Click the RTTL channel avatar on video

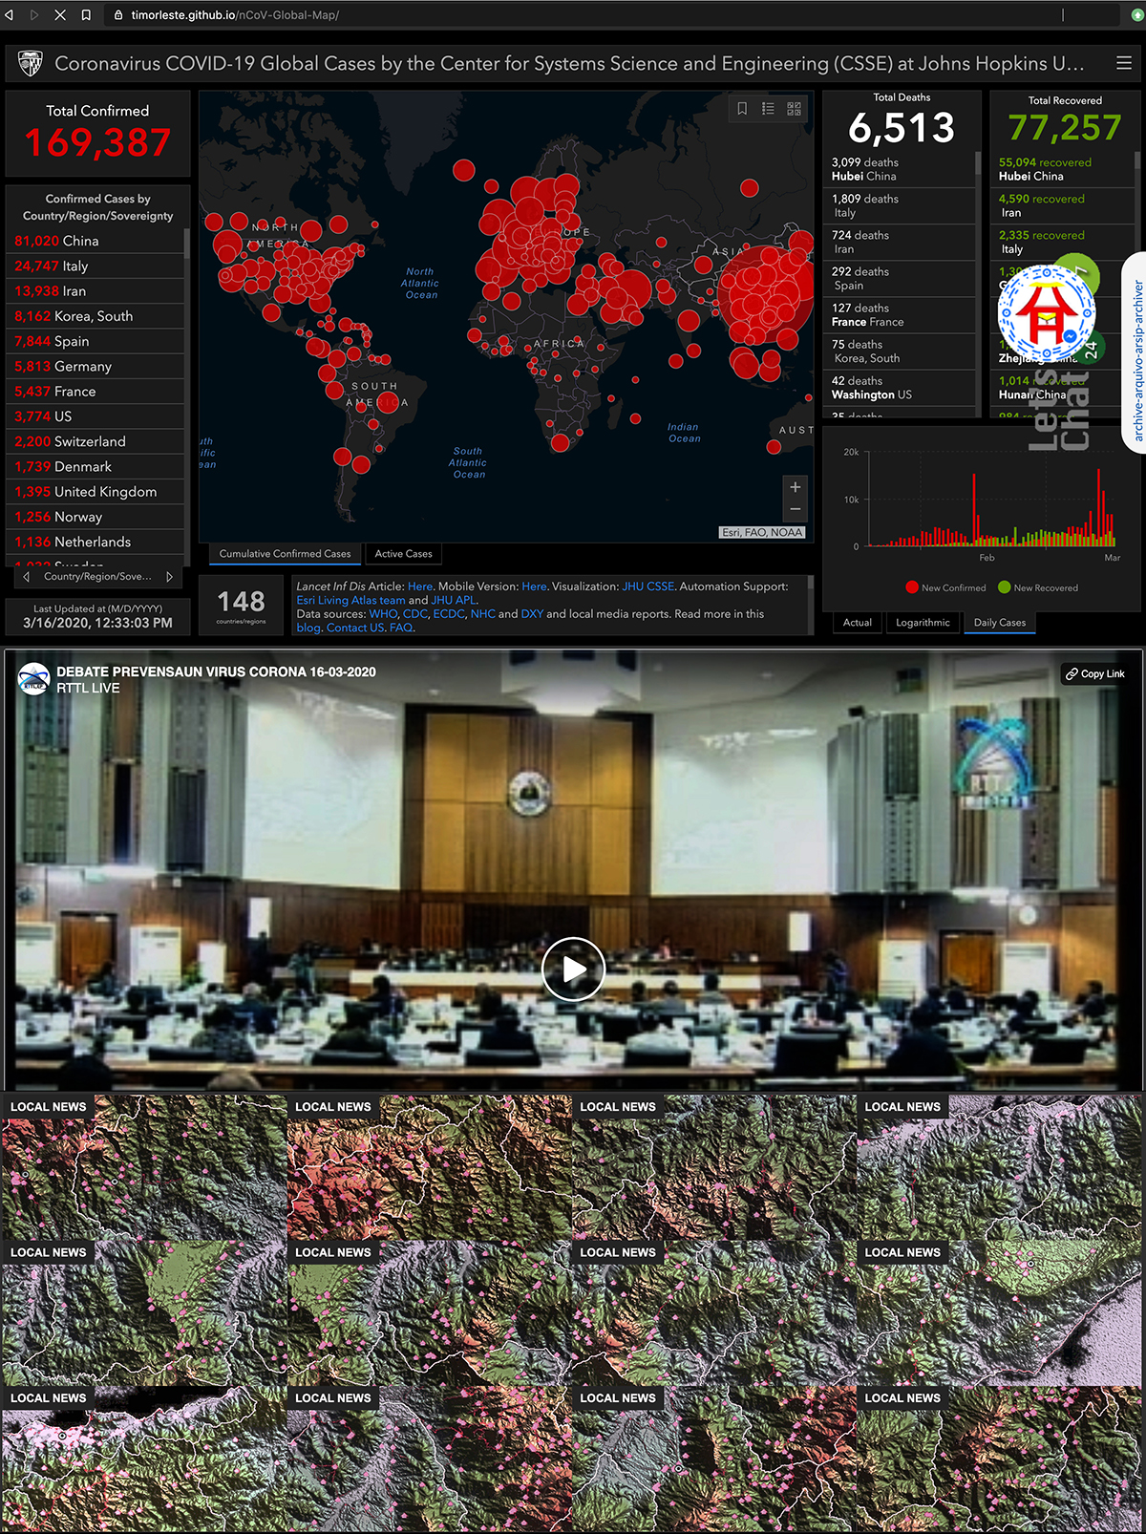(33, 679)
